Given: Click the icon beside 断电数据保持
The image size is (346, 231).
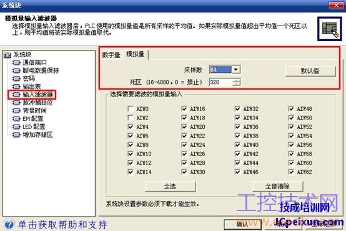Looking at the screenshot, I should pyautogui.click(x=16, y=70).
